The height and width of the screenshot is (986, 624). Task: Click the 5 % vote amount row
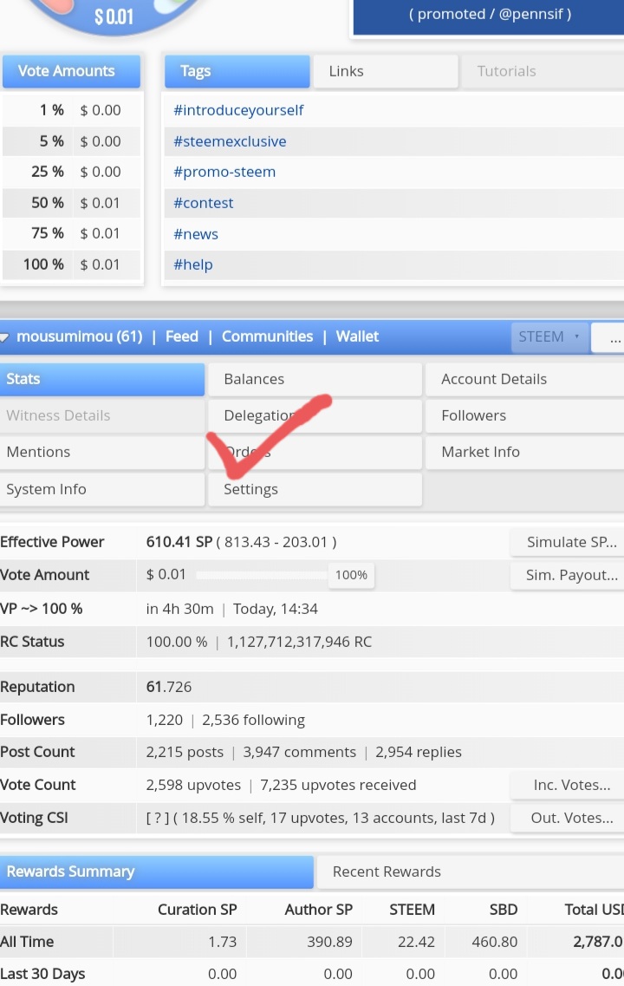tap(72, 141)
